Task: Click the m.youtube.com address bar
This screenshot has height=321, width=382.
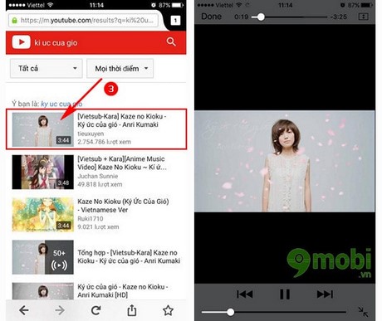Action: pyautogui.click(x=83, y=21)
